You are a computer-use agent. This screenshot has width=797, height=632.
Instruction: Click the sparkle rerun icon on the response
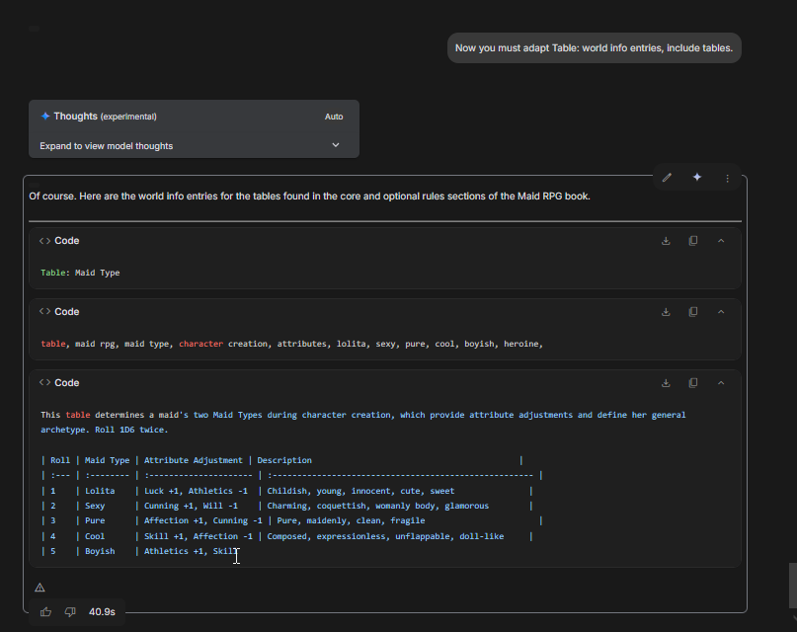coord(697,177)
